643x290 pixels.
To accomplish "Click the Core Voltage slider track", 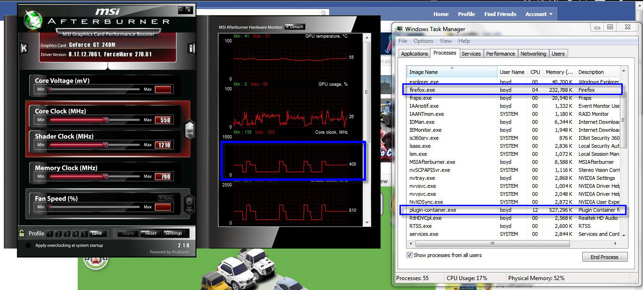I will click(x=94, y=89).
